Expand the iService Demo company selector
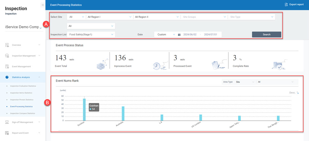 (41, 28)
